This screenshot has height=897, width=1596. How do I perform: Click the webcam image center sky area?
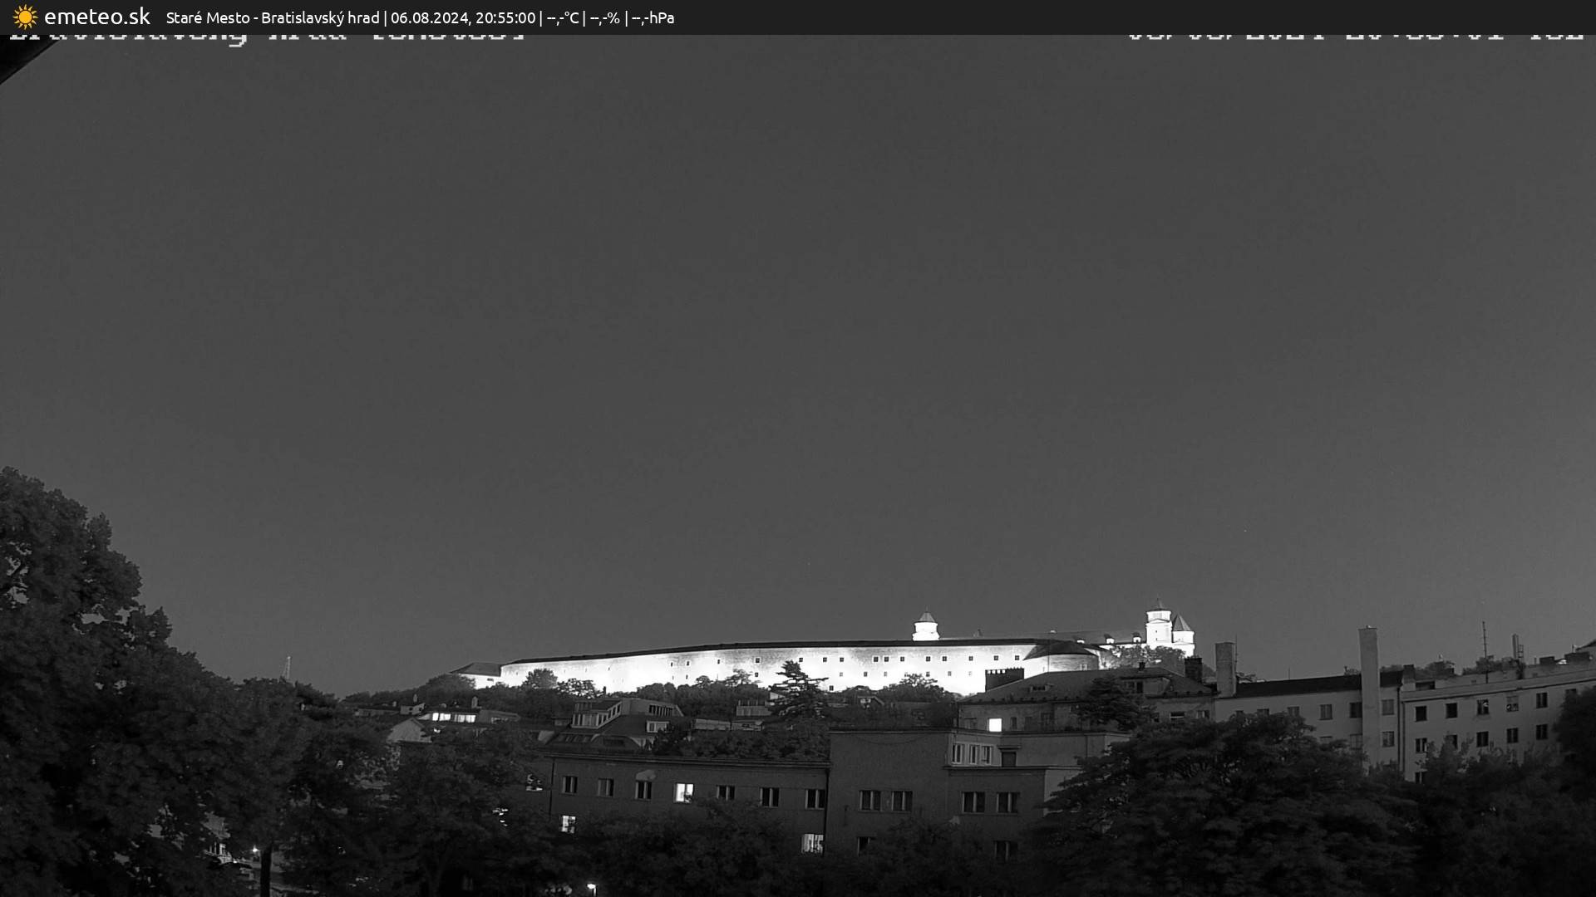(x=798, y=374)
